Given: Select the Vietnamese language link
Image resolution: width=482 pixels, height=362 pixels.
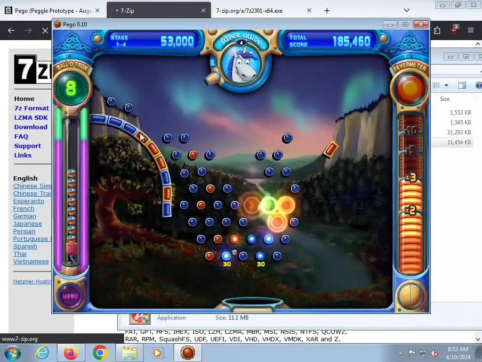Looking at the screenshot, I should [x=31, y=262].
